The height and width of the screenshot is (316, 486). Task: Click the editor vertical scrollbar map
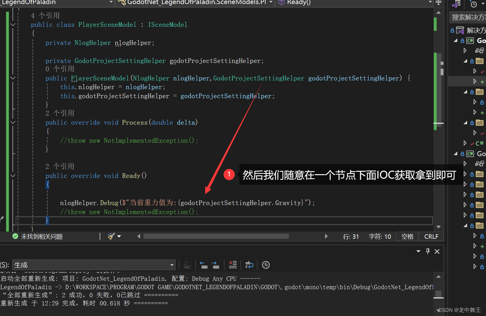point(438,120)
